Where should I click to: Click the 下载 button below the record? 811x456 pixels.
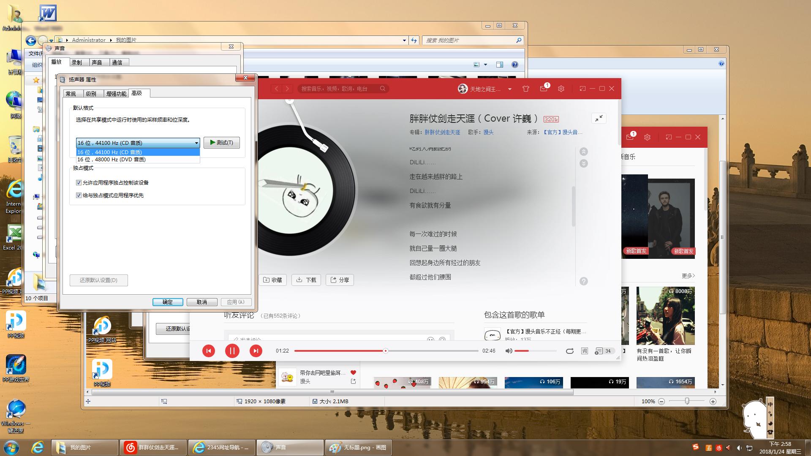(306, 280)
